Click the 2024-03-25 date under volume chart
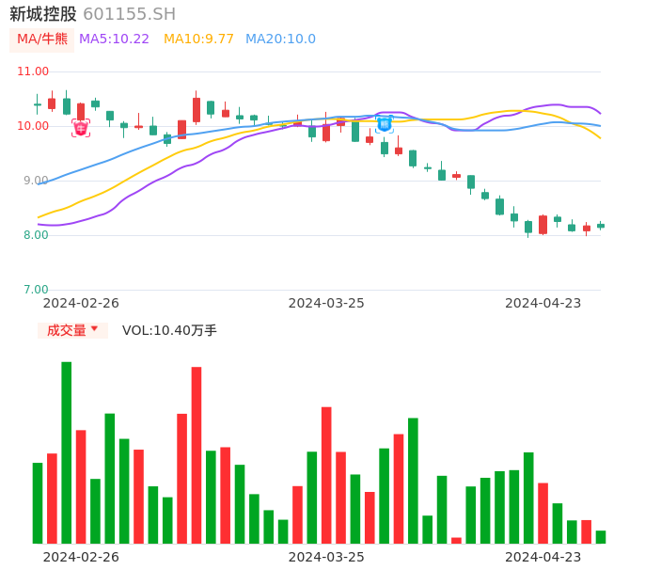Image resolution: width=645 pixels, height=570 pixels. pos(326,557)
